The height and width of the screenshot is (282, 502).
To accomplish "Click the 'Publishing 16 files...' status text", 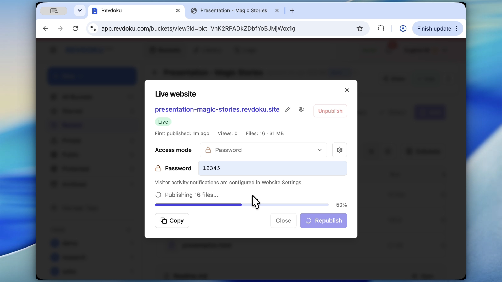I will 191,195.
